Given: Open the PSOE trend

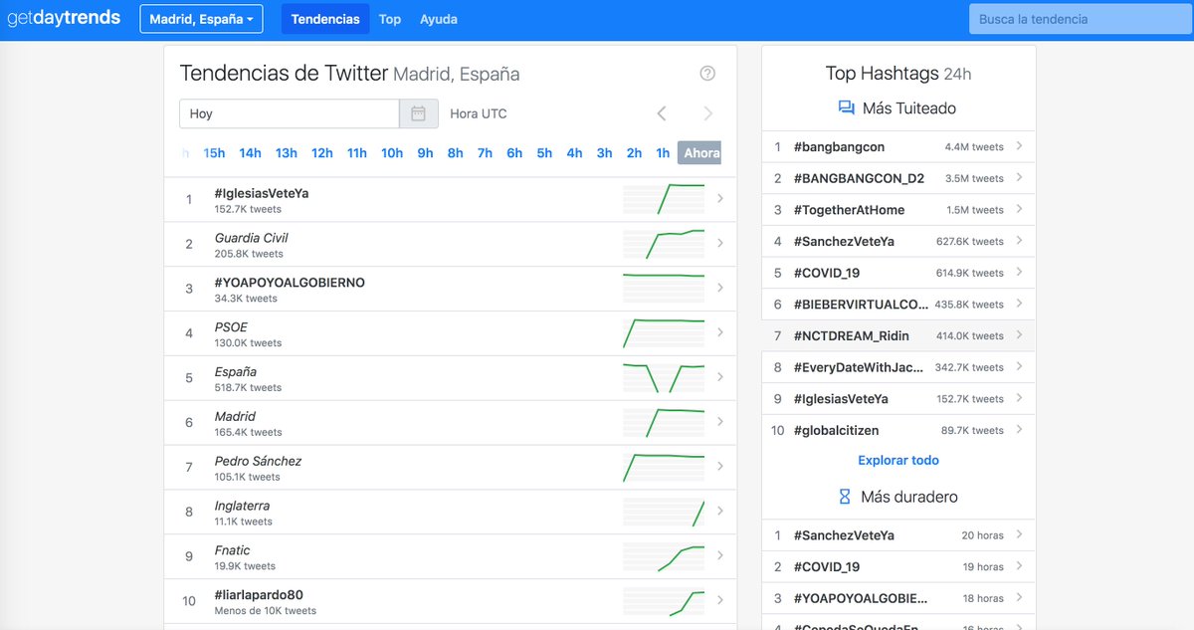Looking at the screenshot, I should [x=231, y=327].
